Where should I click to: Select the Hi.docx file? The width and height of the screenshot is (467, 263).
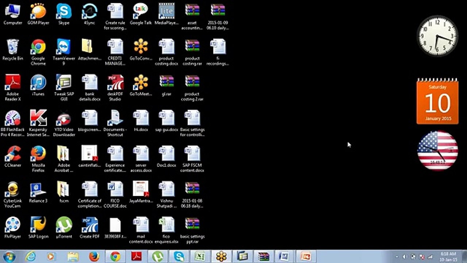tap(141, 121)
